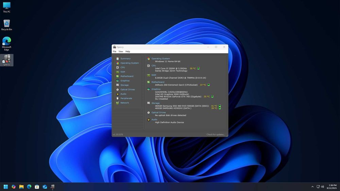Click the version number v1.33.075
Screen dimensions: 340x191
pos(118,135)
